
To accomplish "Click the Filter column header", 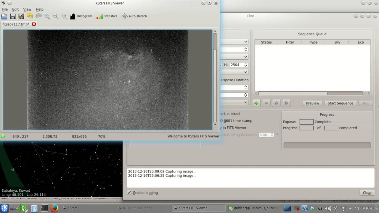I will click(290, 42).
